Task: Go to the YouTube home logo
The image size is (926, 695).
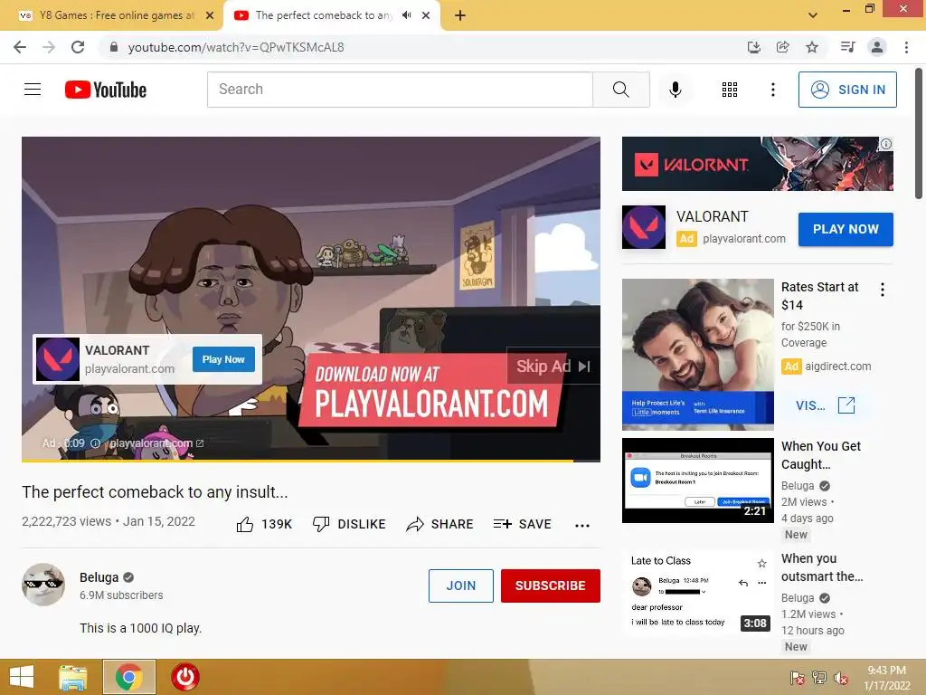Action: pyautogui.click(x=106, y=90)
